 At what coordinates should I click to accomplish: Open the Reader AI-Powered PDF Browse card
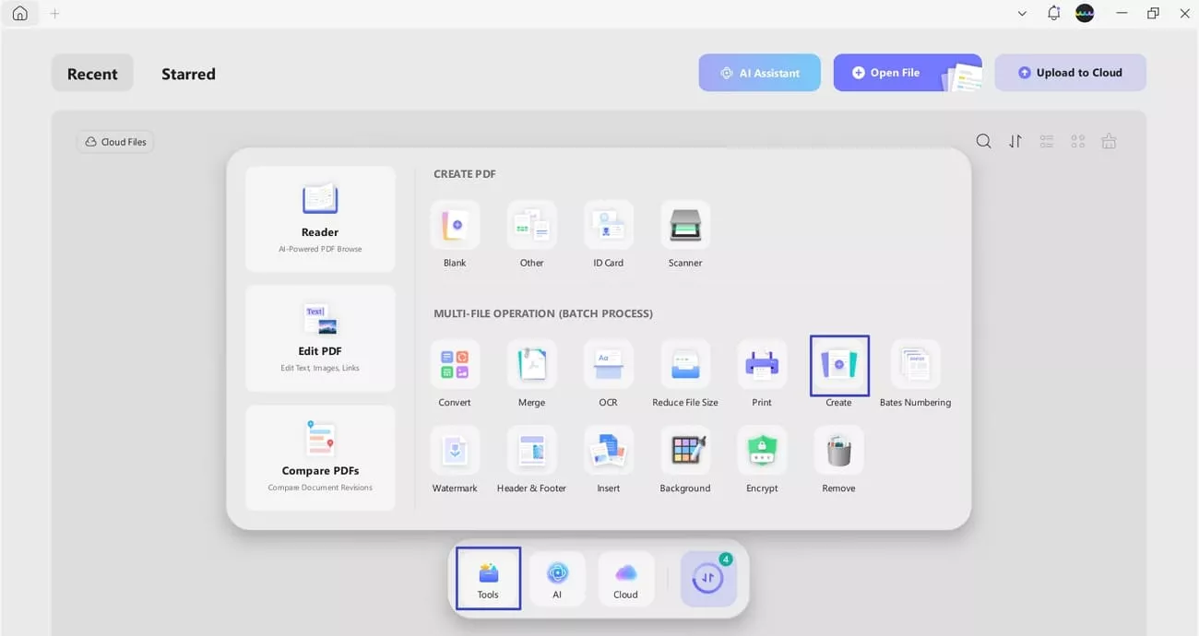point(320,219)
